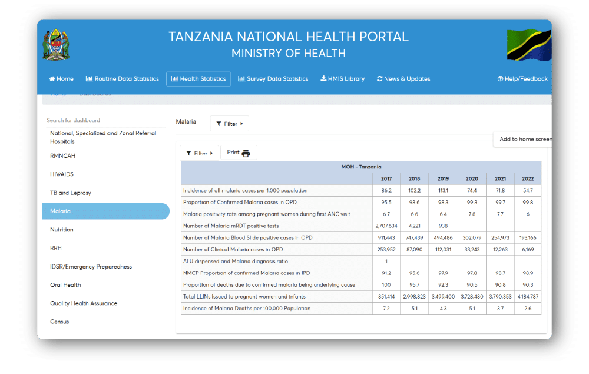Click row Proportion of Confirmed Malaria cases in OPD
Image resolution: width=589 pixels, height=374 pixels.
(361, 203)
